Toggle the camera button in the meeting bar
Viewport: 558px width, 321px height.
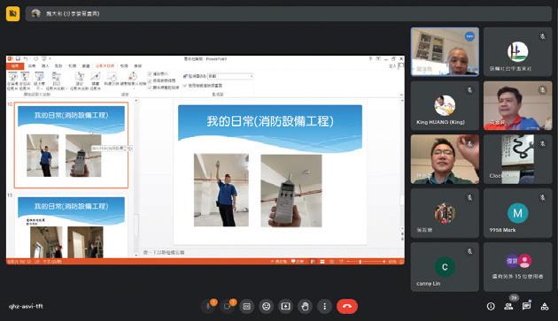tap(228, 306)
